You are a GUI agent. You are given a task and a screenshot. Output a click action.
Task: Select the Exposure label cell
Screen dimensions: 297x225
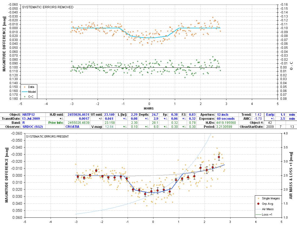pos(207,118)
